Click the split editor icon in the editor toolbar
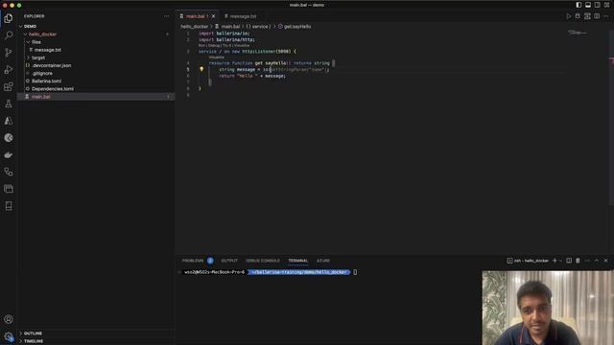The height and width of the screenshot is (345, 614). 597,16
